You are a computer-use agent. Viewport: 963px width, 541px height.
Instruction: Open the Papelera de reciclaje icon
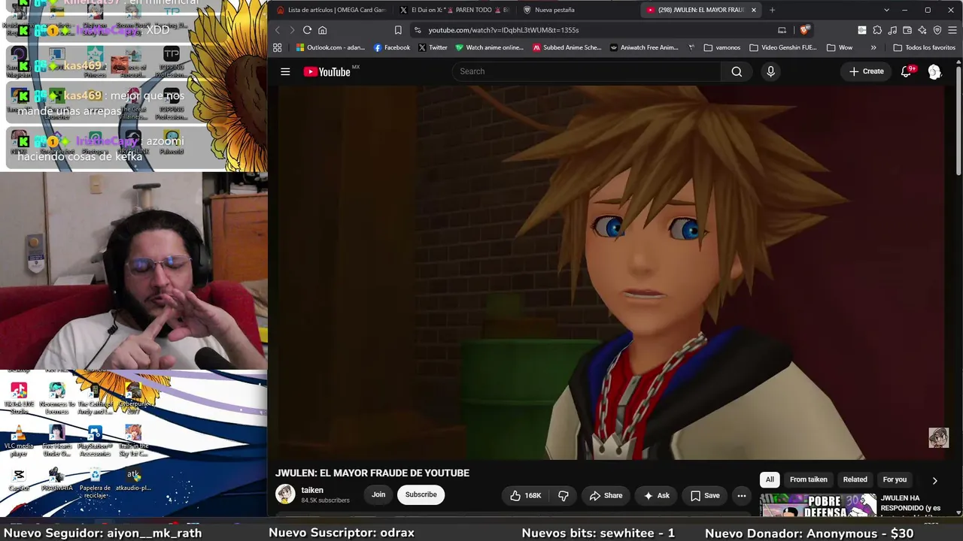click(x=95, y=483)
